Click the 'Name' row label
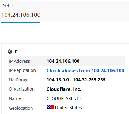This screenshot has width=129, height=114. pos(15,98)
